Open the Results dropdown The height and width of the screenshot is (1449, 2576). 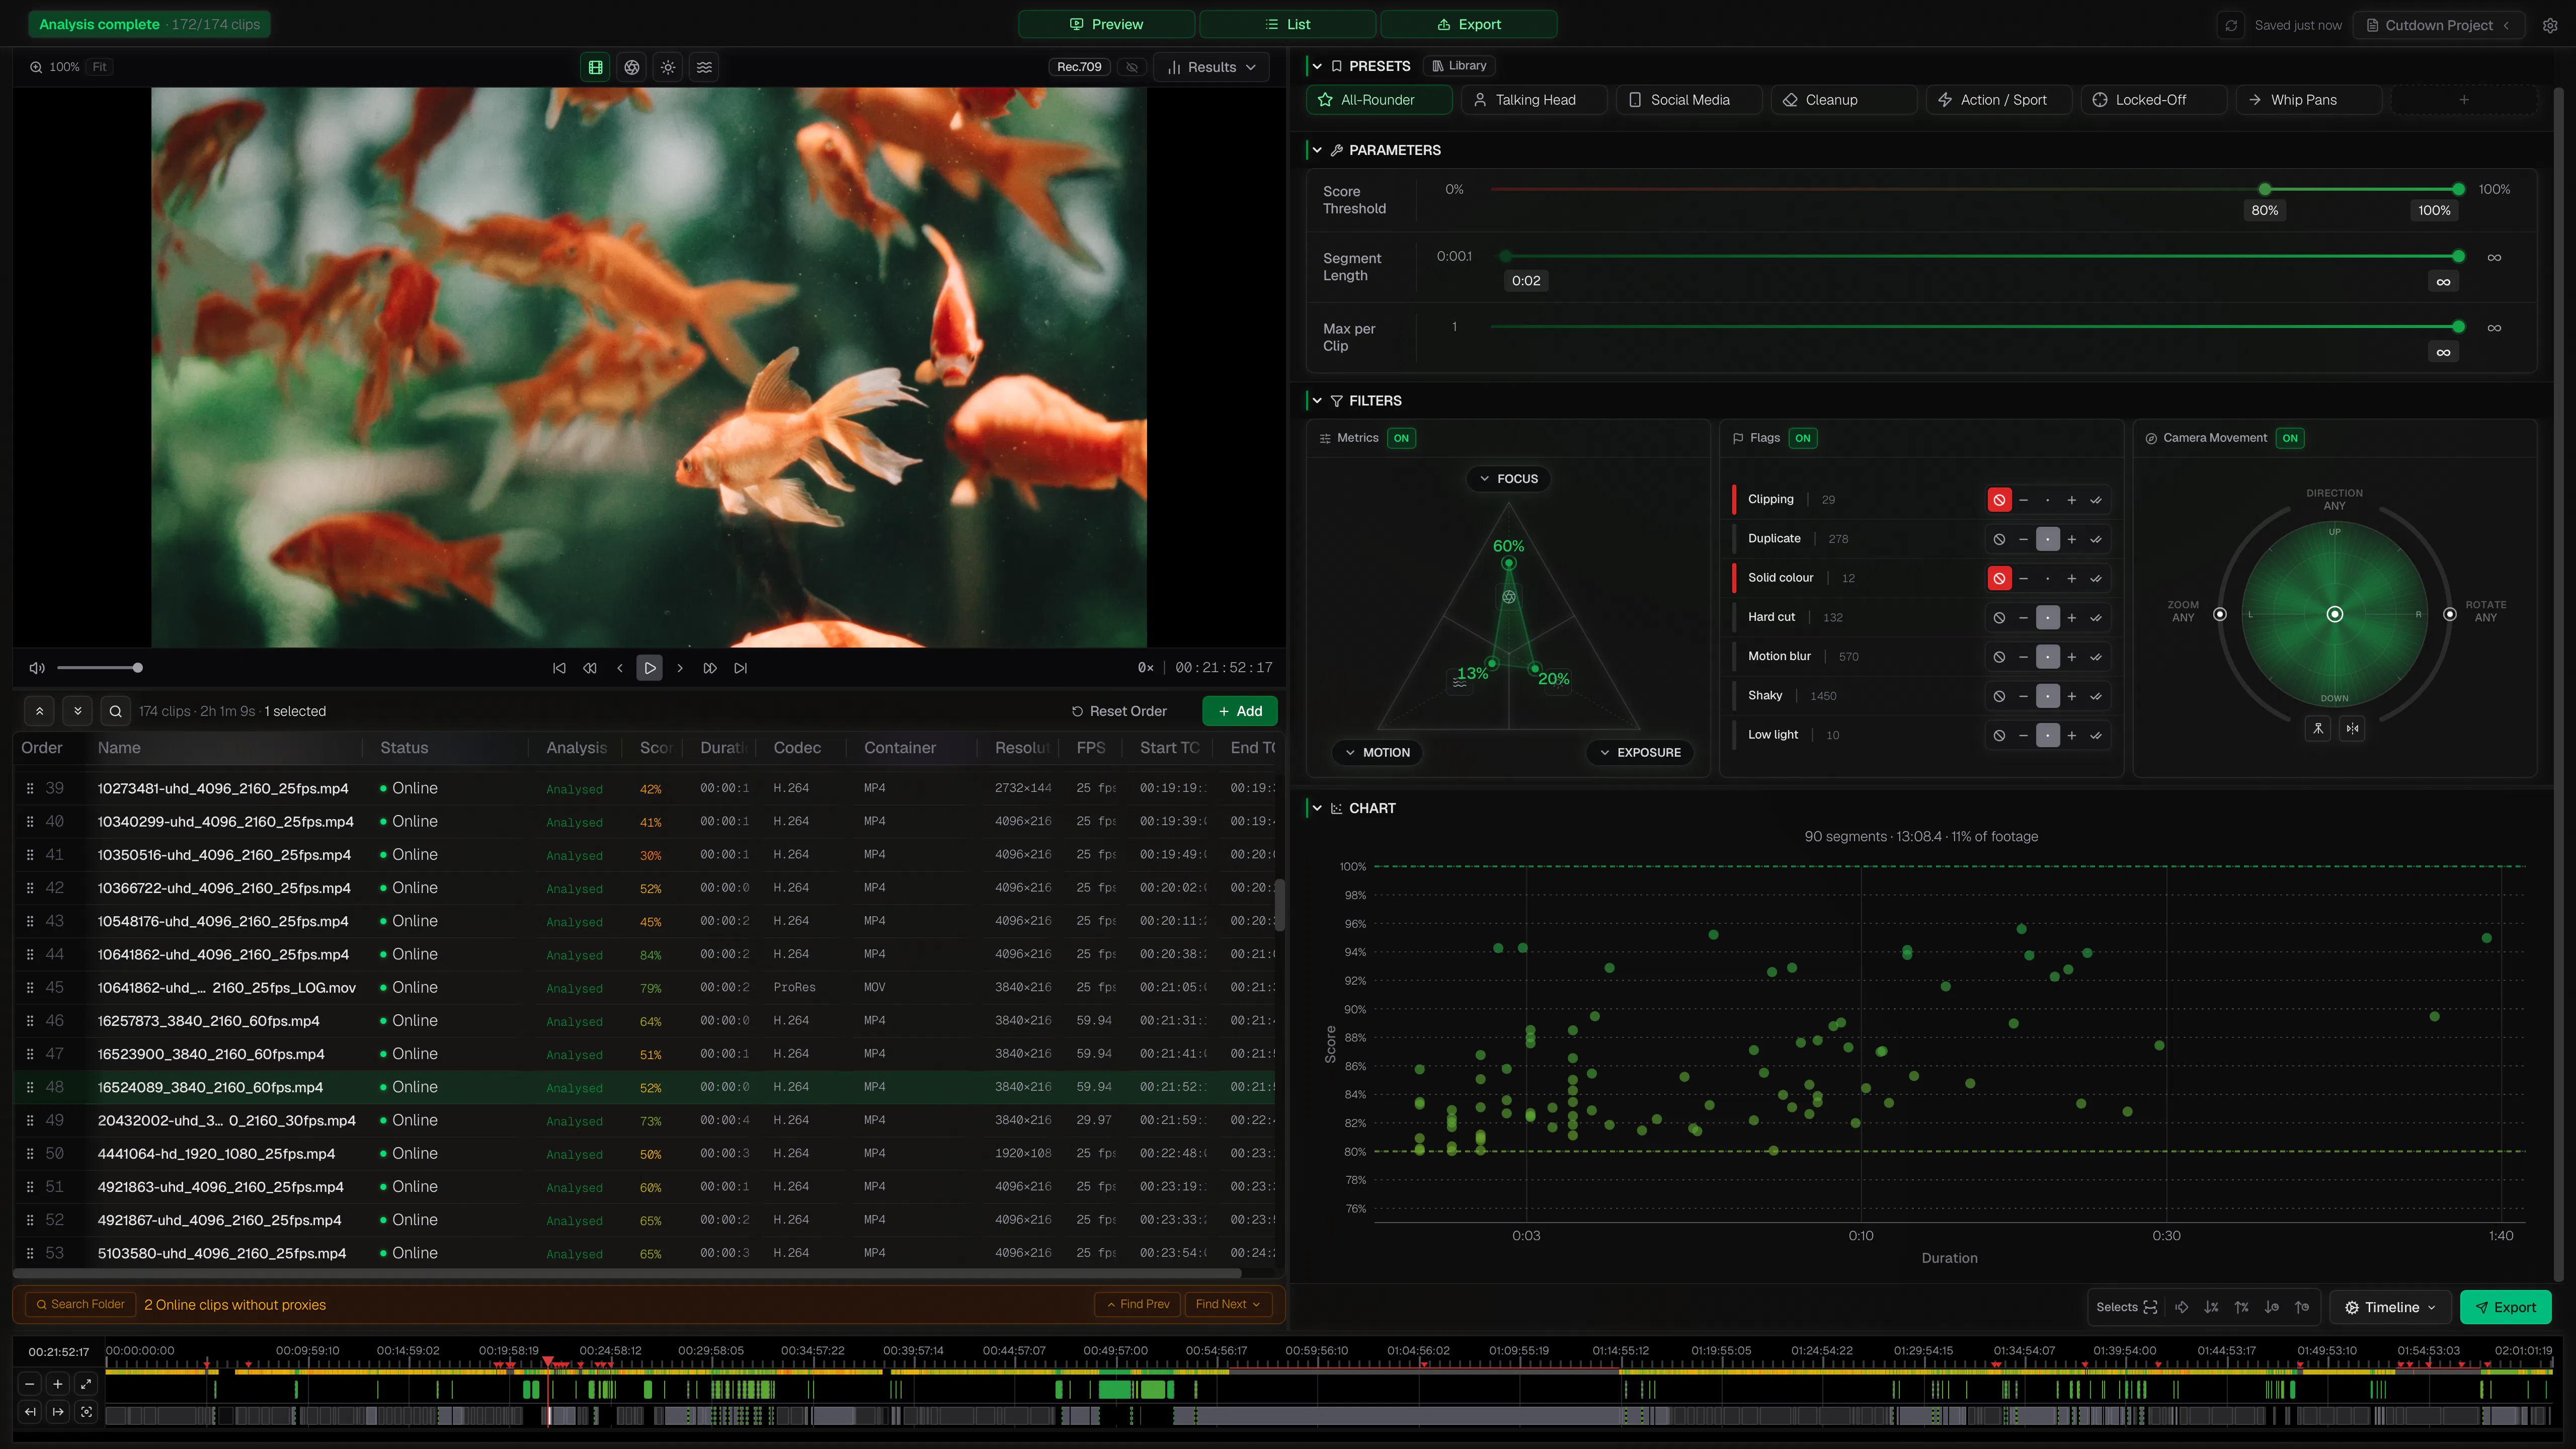tap(1211, 67)
